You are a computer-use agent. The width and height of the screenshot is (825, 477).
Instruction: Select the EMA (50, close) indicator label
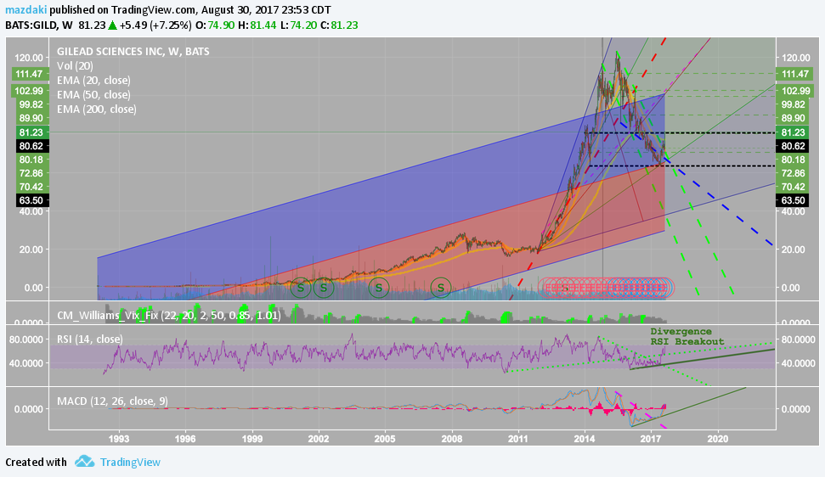(93, 94)
